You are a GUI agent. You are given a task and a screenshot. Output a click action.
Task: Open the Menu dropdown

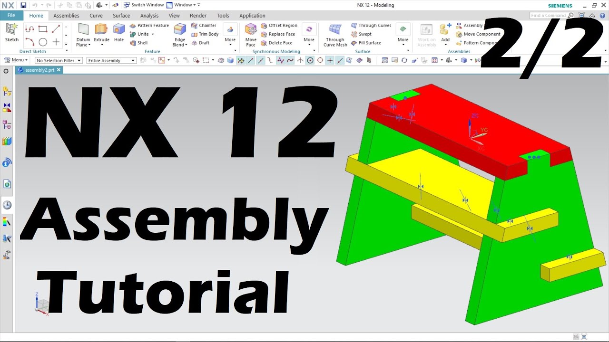coord(16,60)
